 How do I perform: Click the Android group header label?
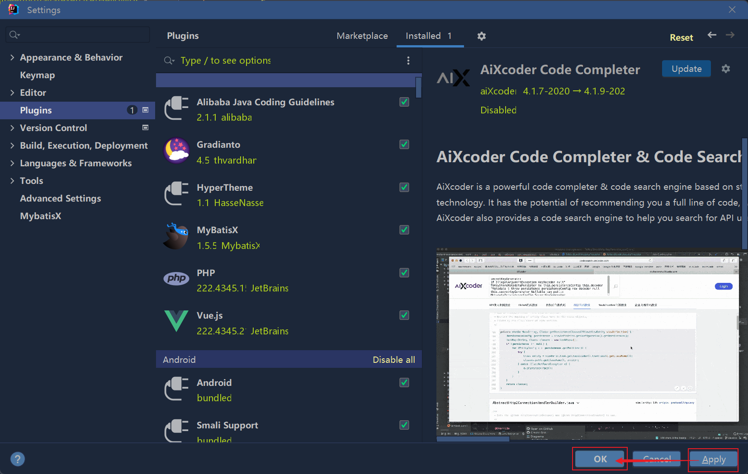(179, 360)
